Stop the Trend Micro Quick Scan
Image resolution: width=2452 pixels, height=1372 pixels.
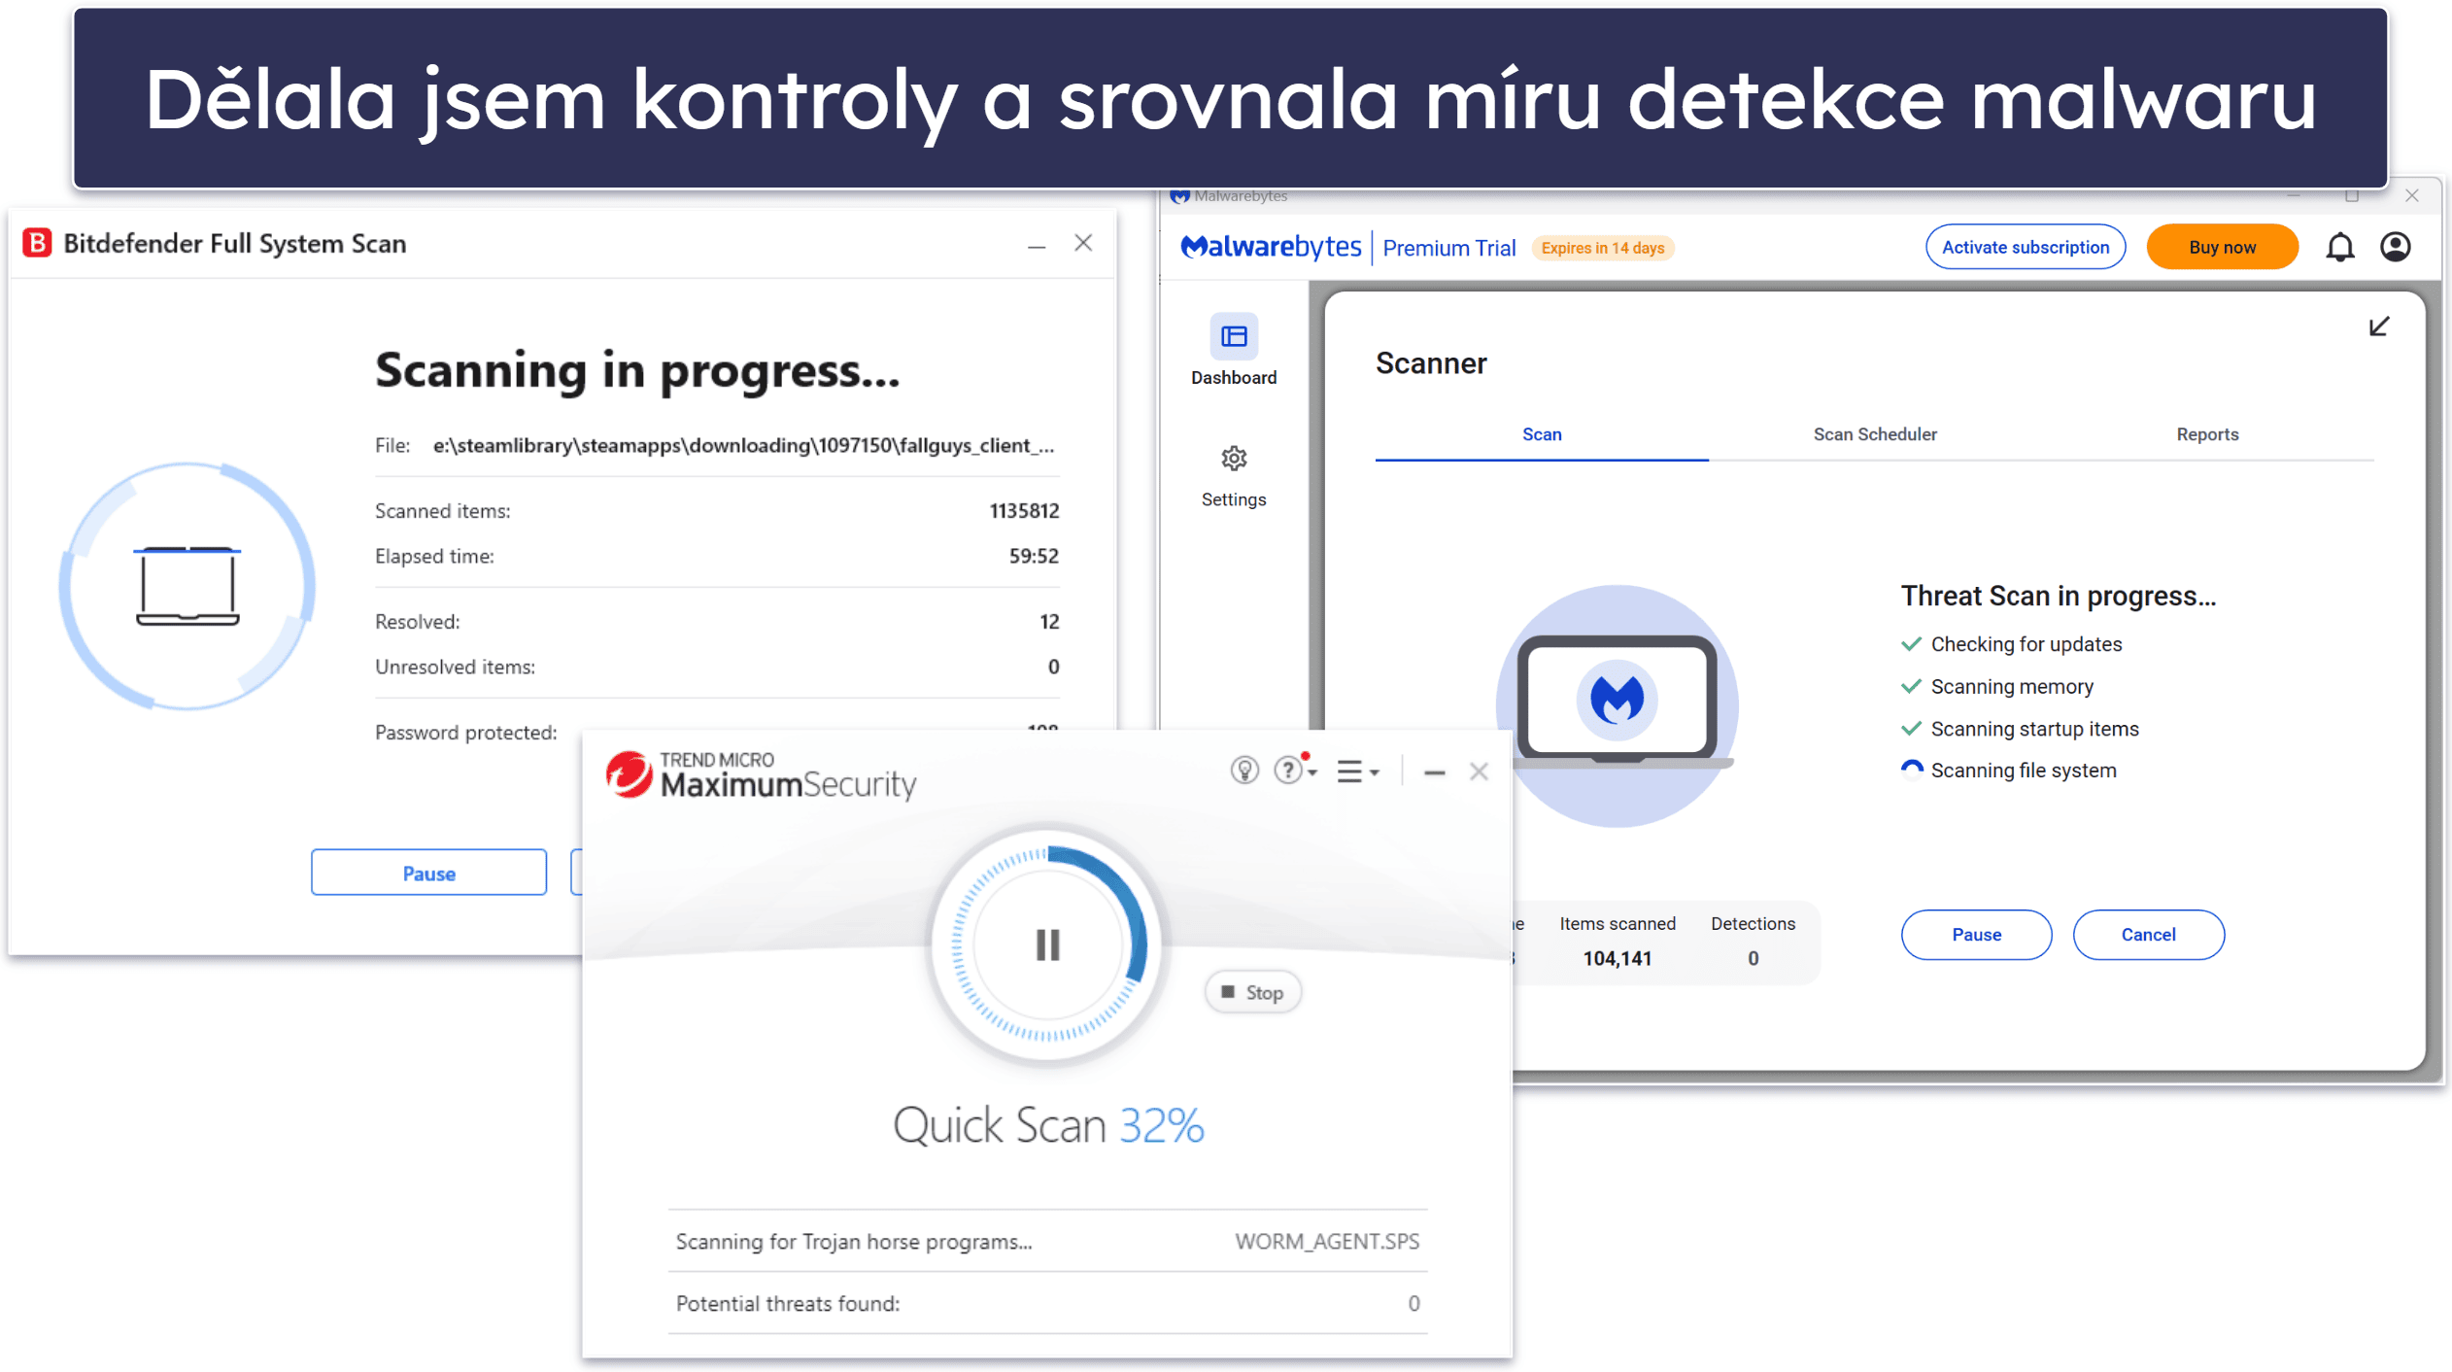tap(1252, 992)
